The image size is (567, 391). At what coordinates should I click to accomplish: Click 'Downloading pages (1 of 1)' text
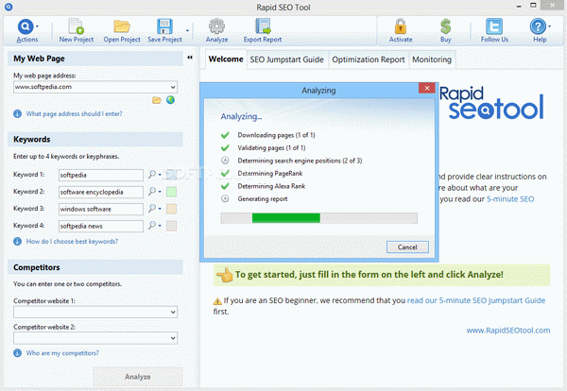[276, 135]
